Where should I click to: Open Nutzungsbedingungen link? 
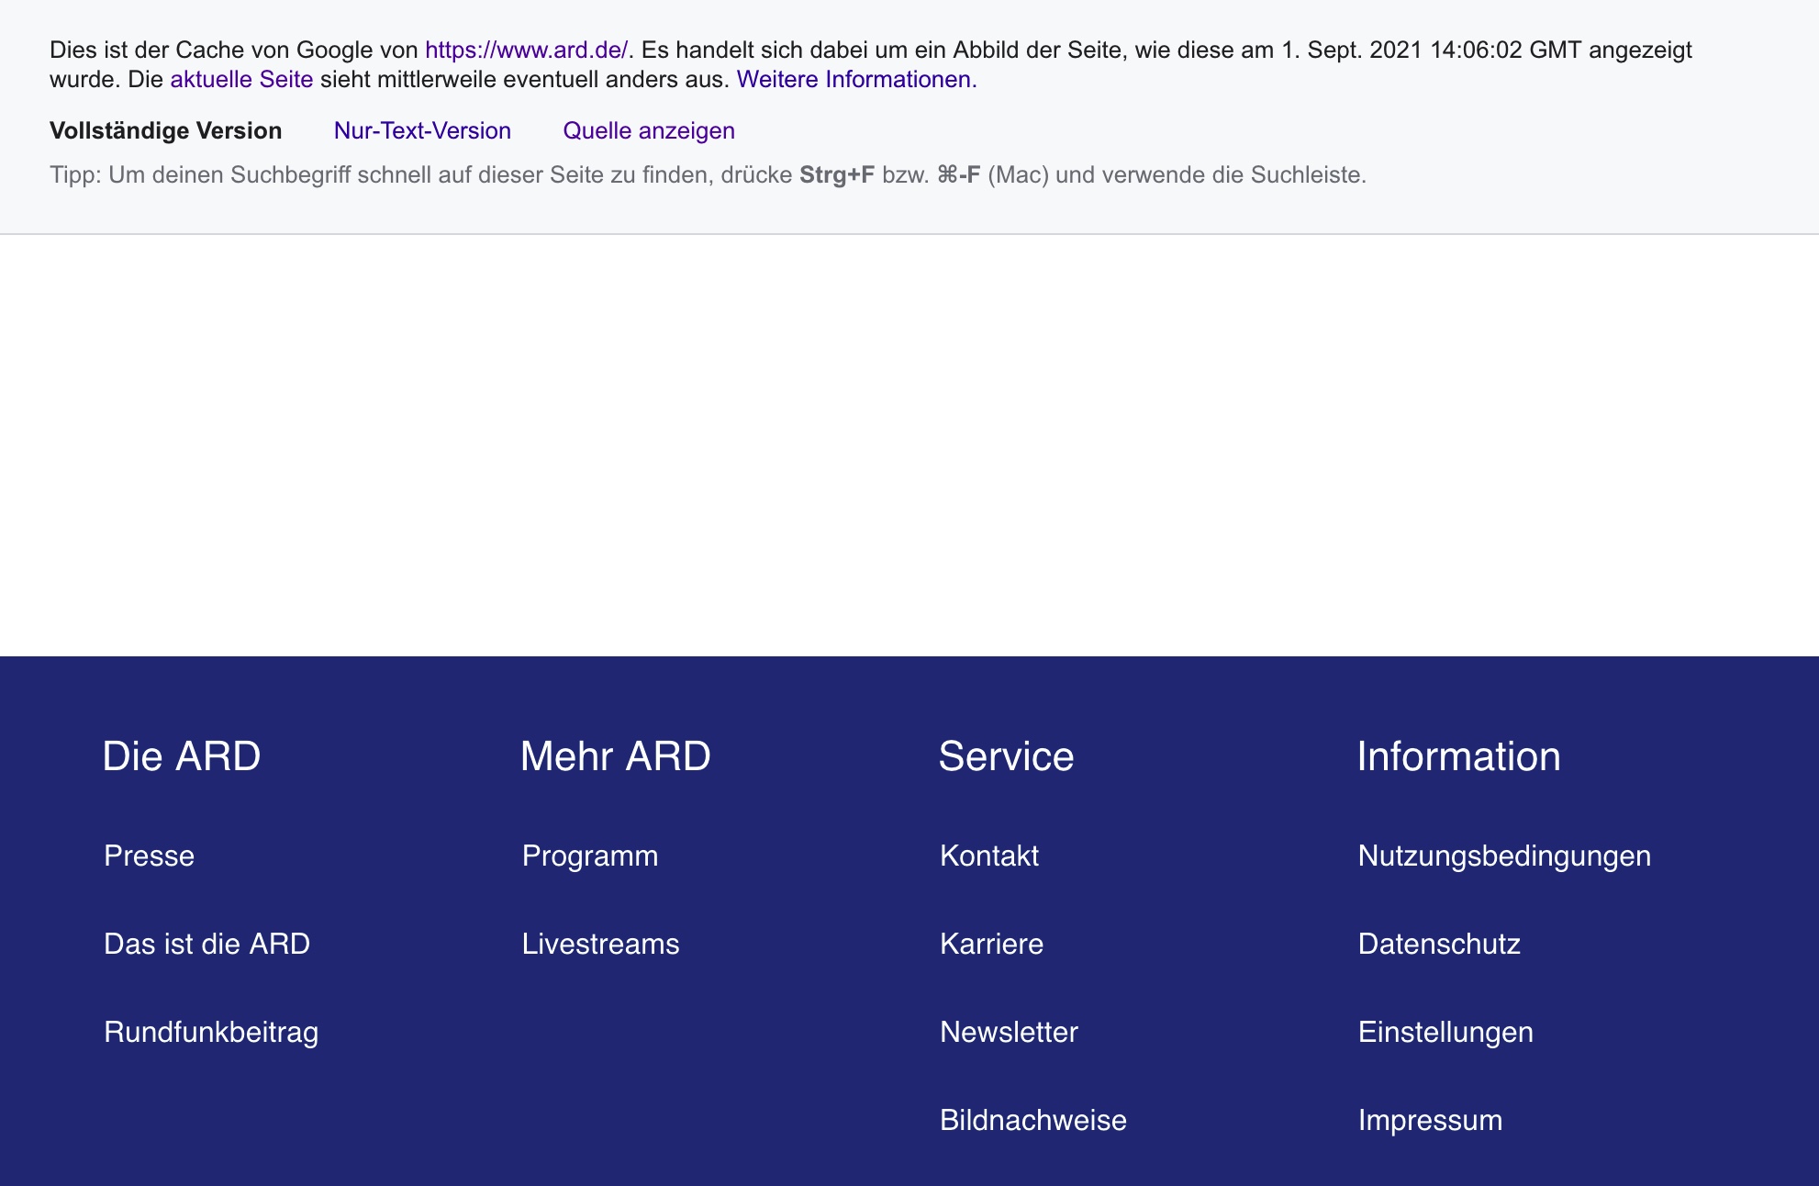click(1504, 856)
